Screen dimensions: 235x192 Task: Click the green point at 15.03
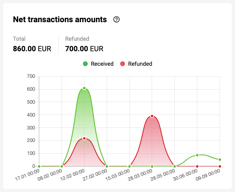coord(129,166)
